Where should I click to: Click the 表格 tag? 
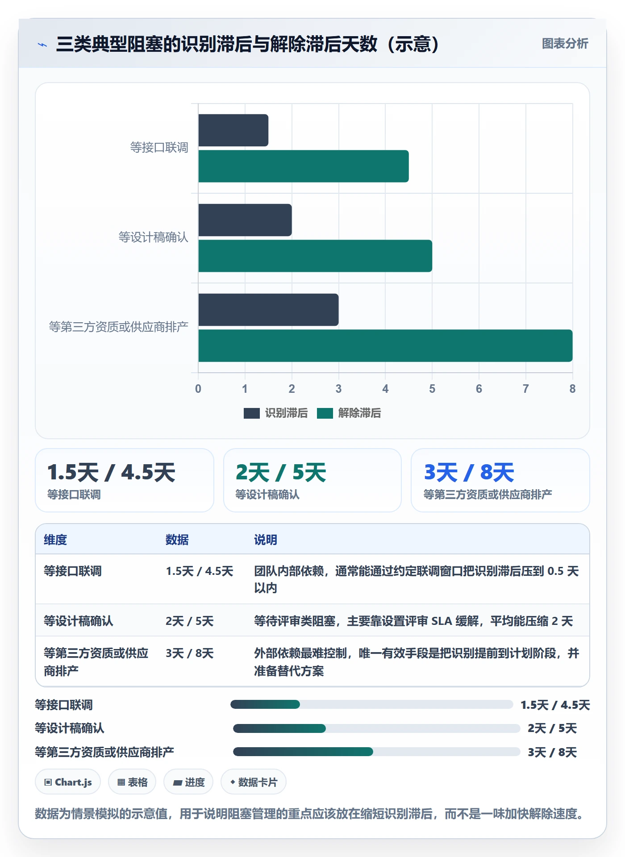(132, 782)
